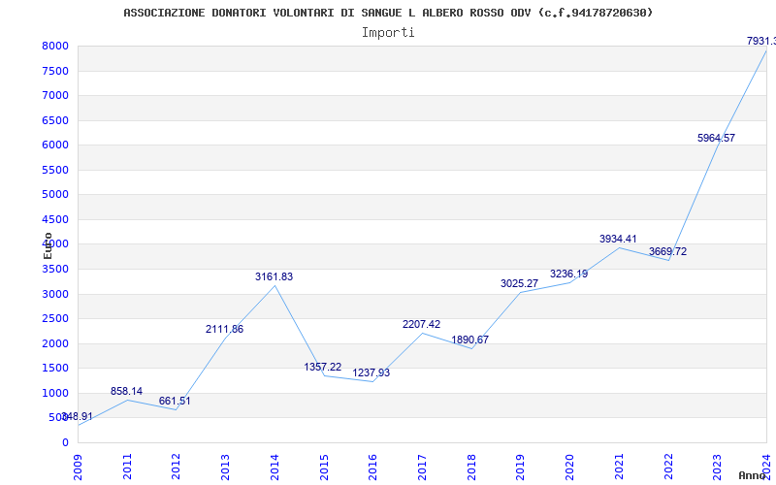Click the y-axis value 3500
776x485 pixels.
point(55,270)
